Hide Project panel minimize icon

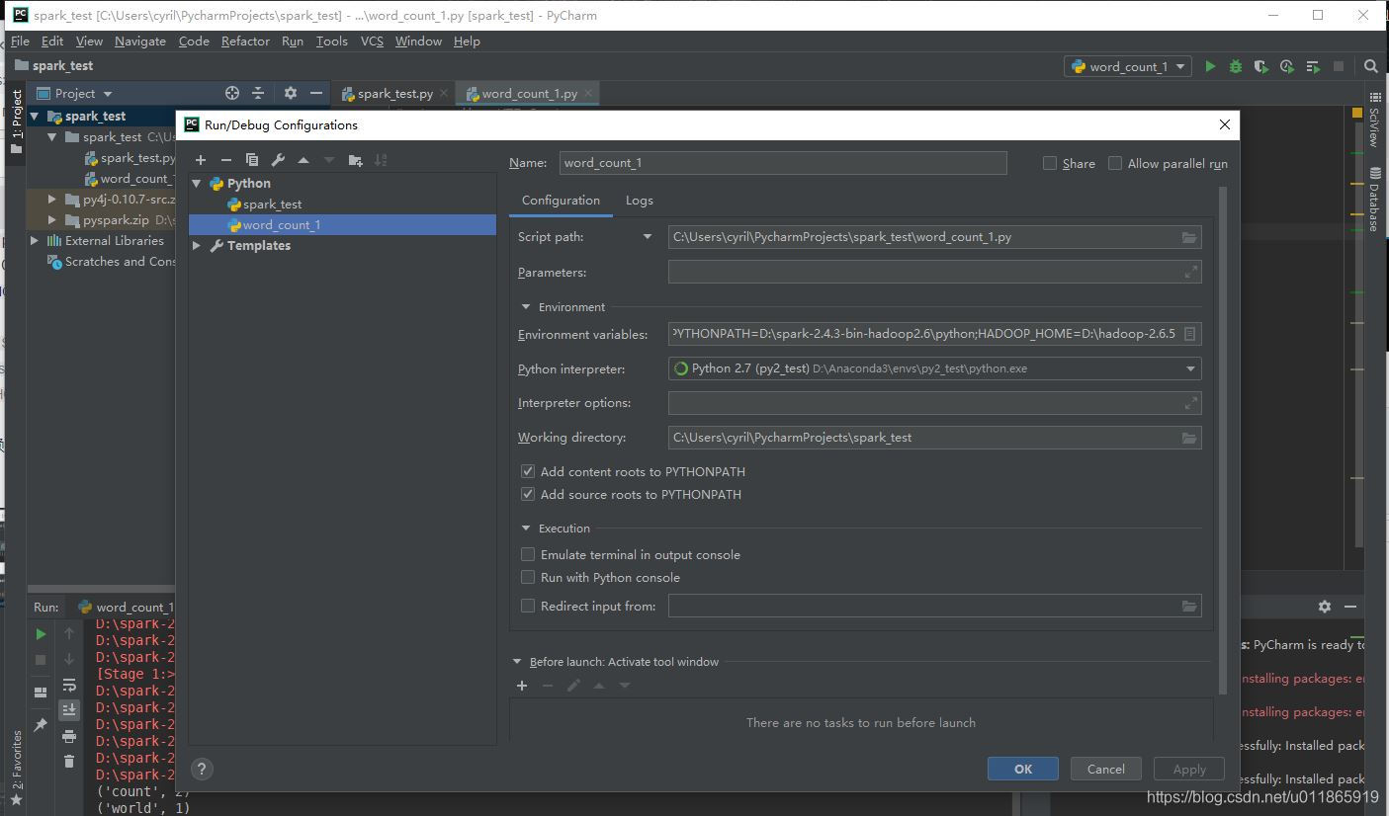316,93
